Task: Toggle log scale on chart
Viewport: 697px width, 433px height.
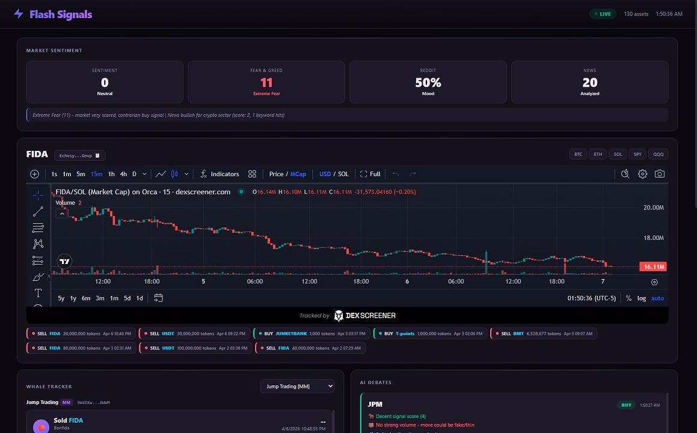Action: (642, 298)
